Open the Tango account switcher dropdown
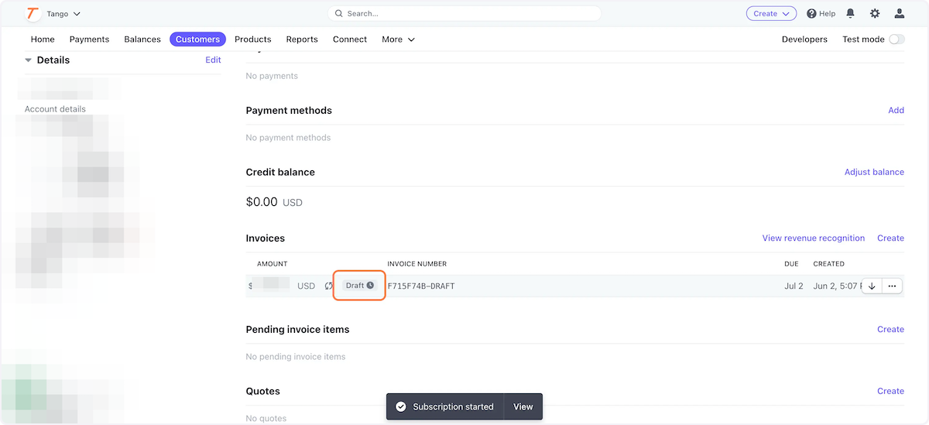929x425 pixels. point(63,14)
